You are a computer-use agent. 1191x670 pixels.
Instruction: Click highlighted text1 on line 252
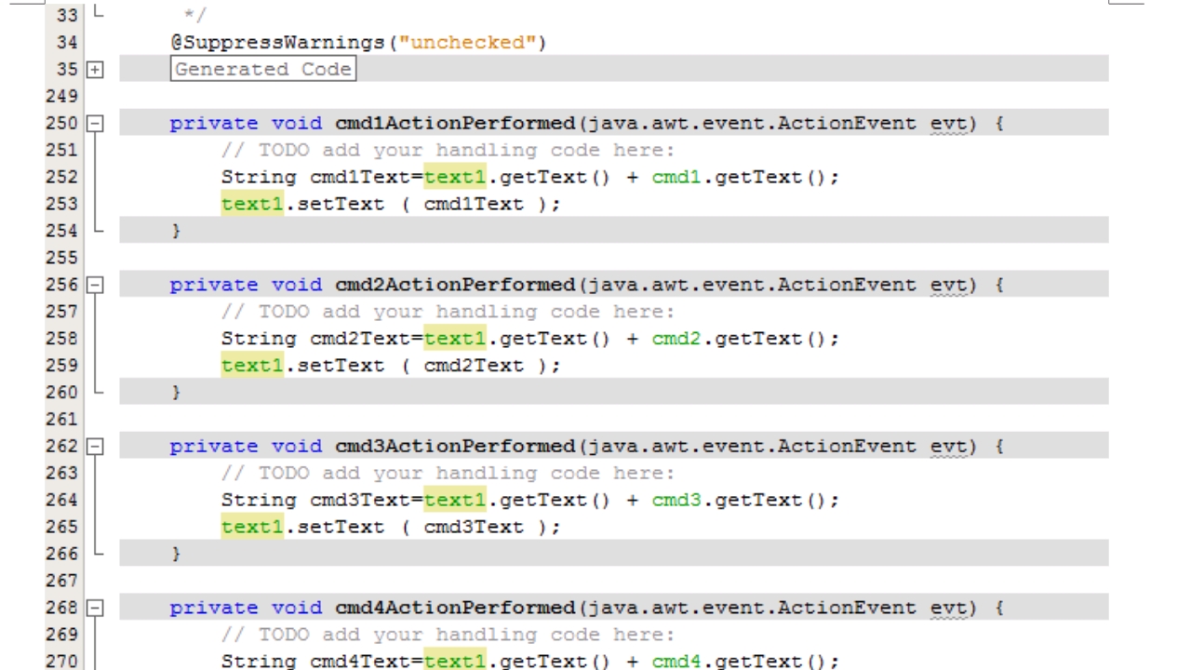455,177
